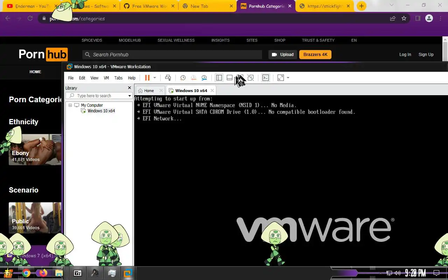The width and height of the screenshot is (448, 280).
Task: Enter Unity mode from VMware toolbar
Action: (x=251, y=78)
